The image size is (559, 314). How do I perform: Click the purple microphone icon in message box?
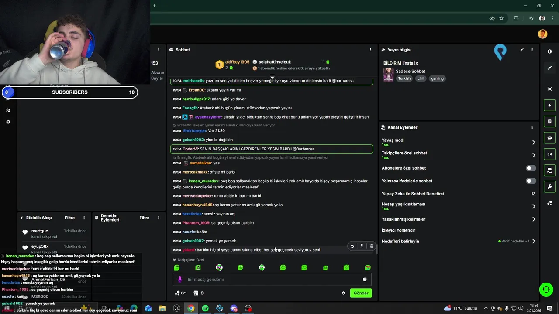point(179,279)
